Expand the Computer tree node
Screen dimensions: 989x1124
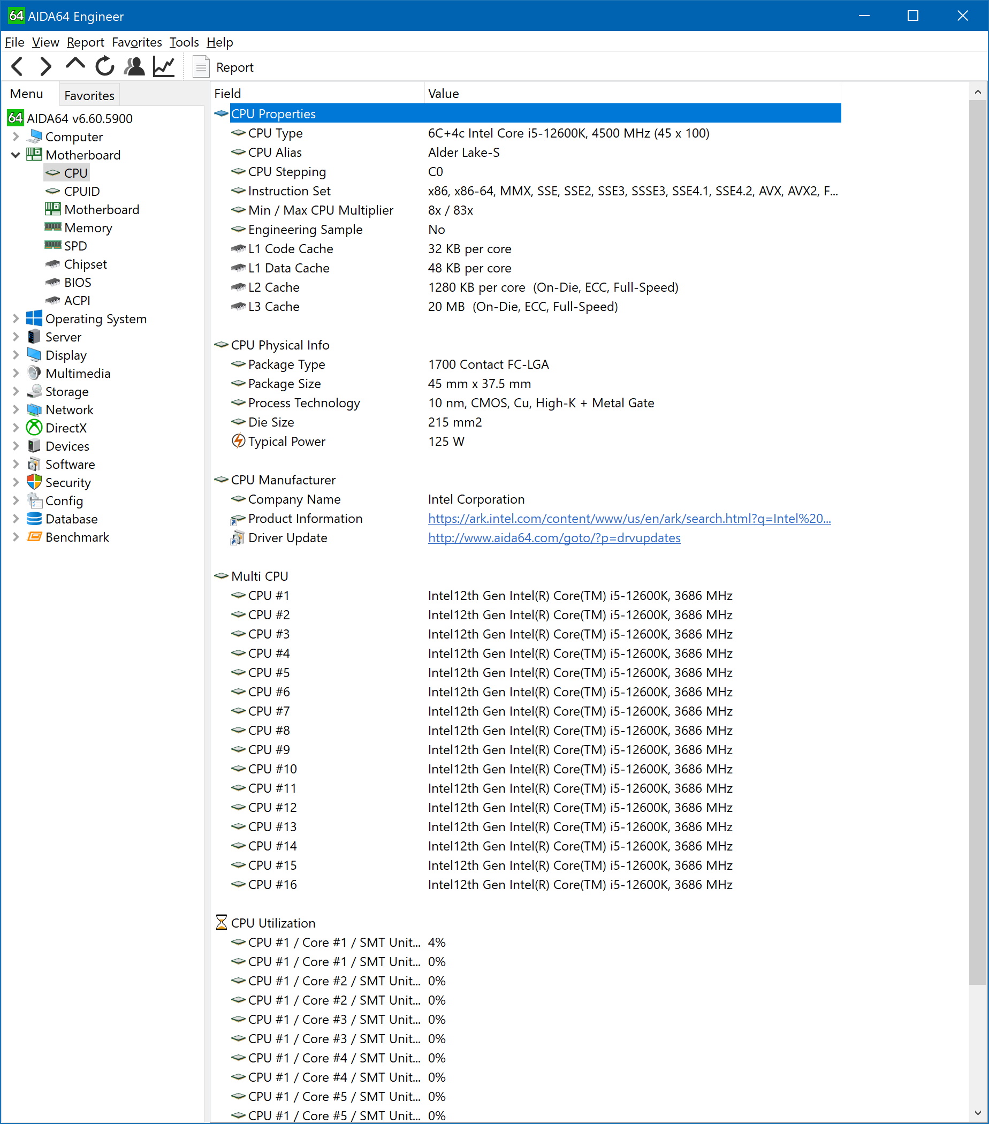tap(16, 136)
